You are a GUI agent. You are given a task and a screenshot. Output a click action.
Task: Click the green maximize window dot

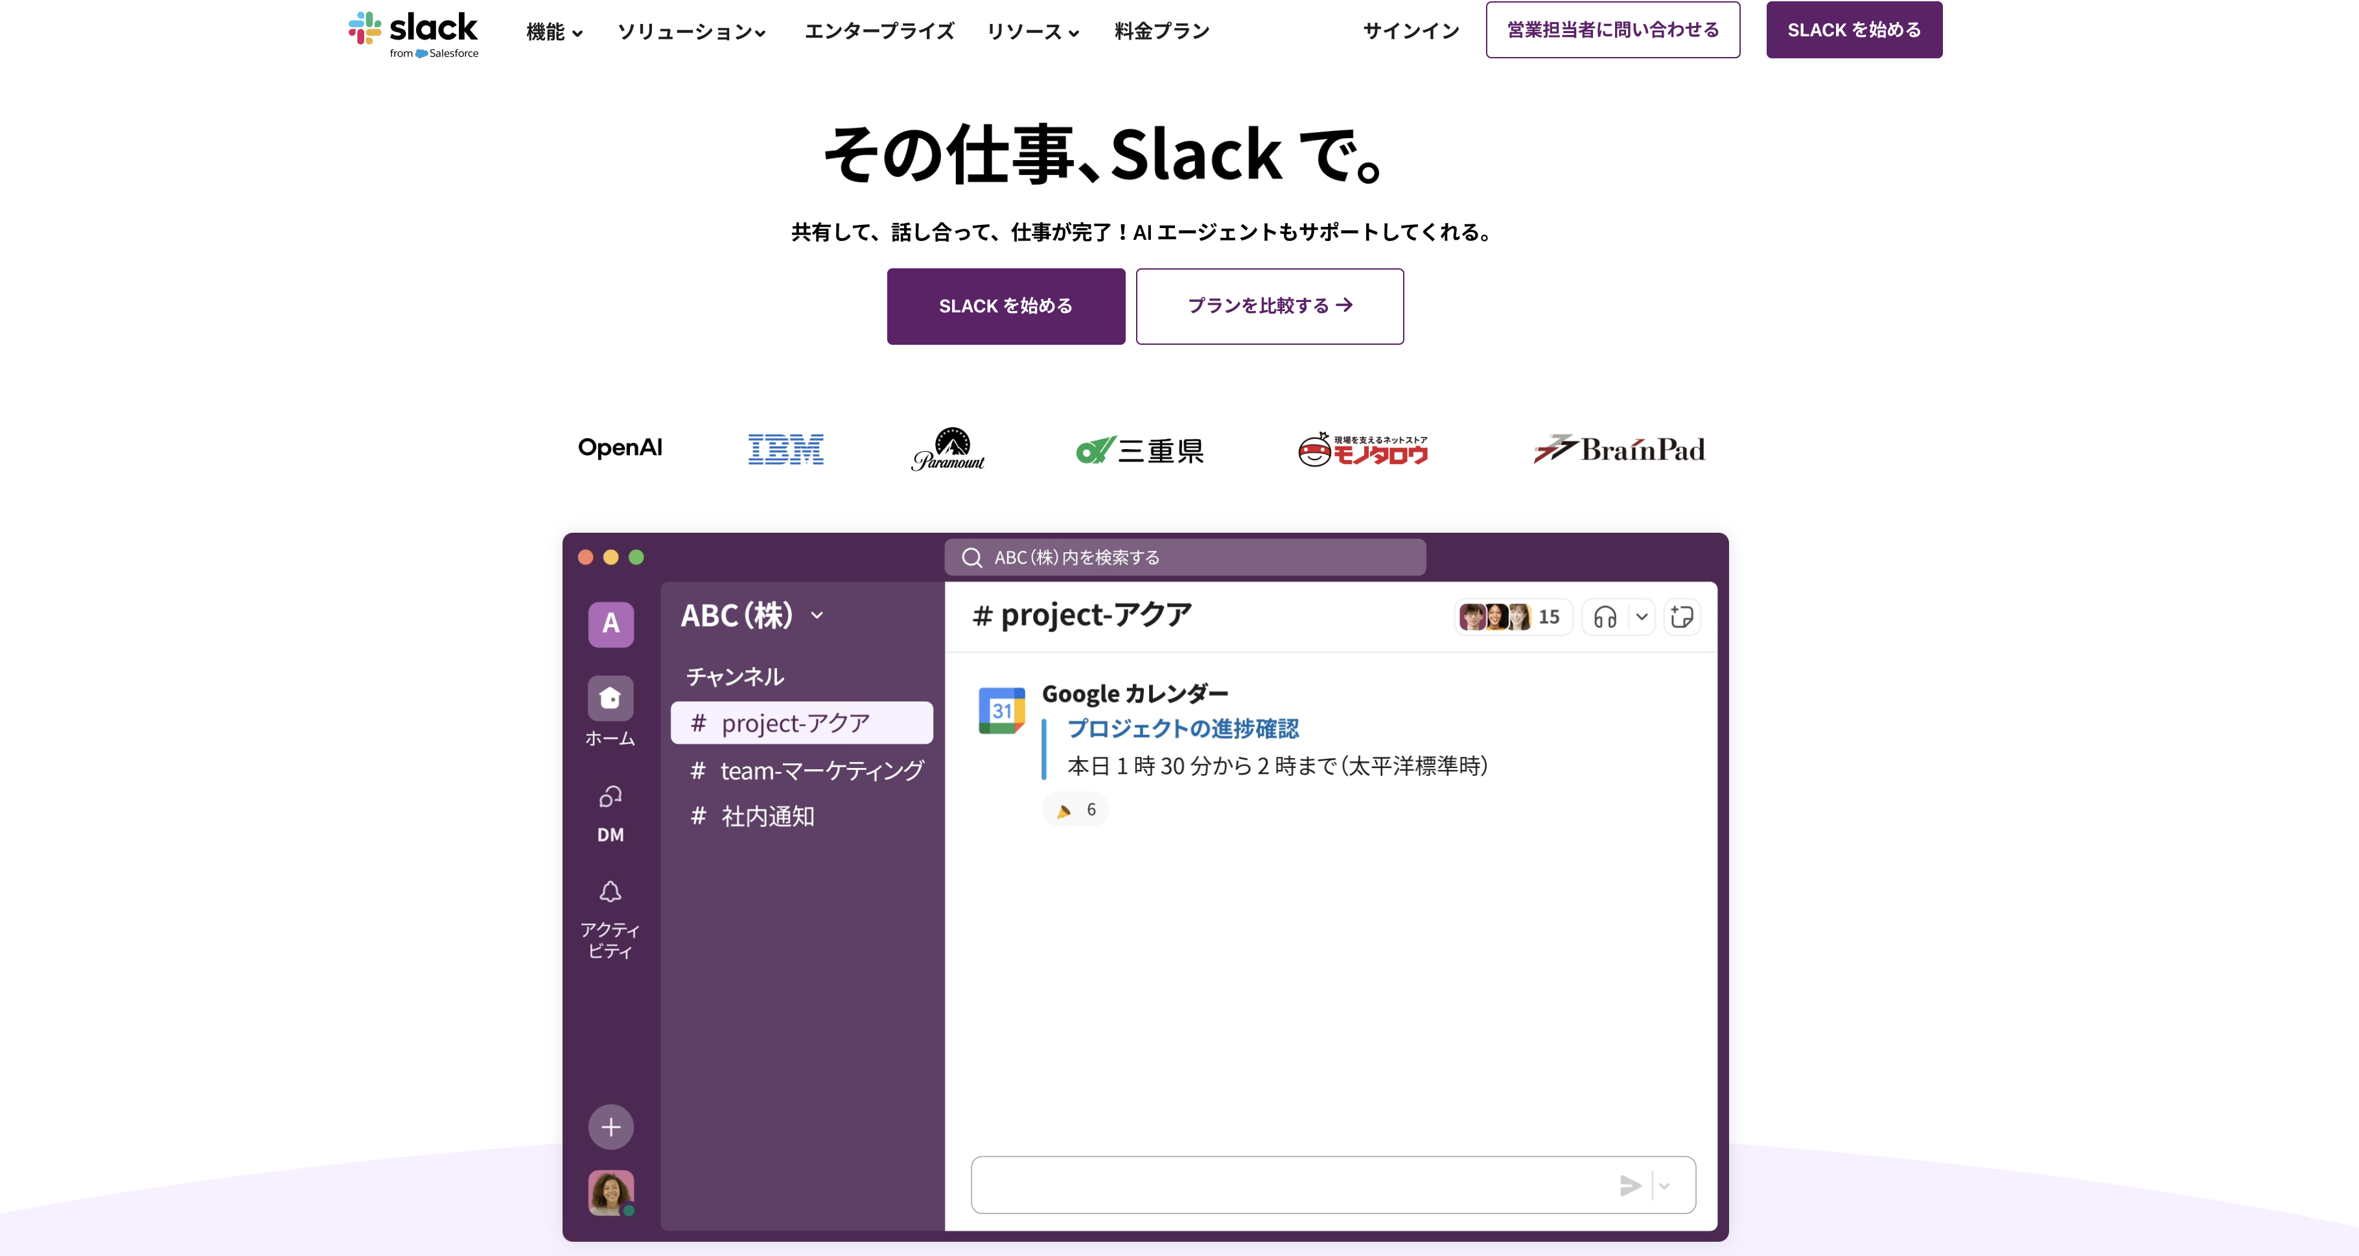coord(636,557)
